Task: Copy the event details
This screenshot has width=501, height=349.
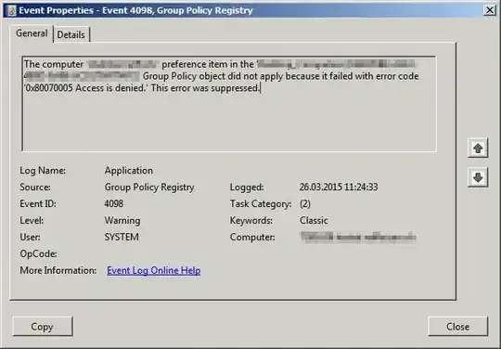Action: pos(43,327)
